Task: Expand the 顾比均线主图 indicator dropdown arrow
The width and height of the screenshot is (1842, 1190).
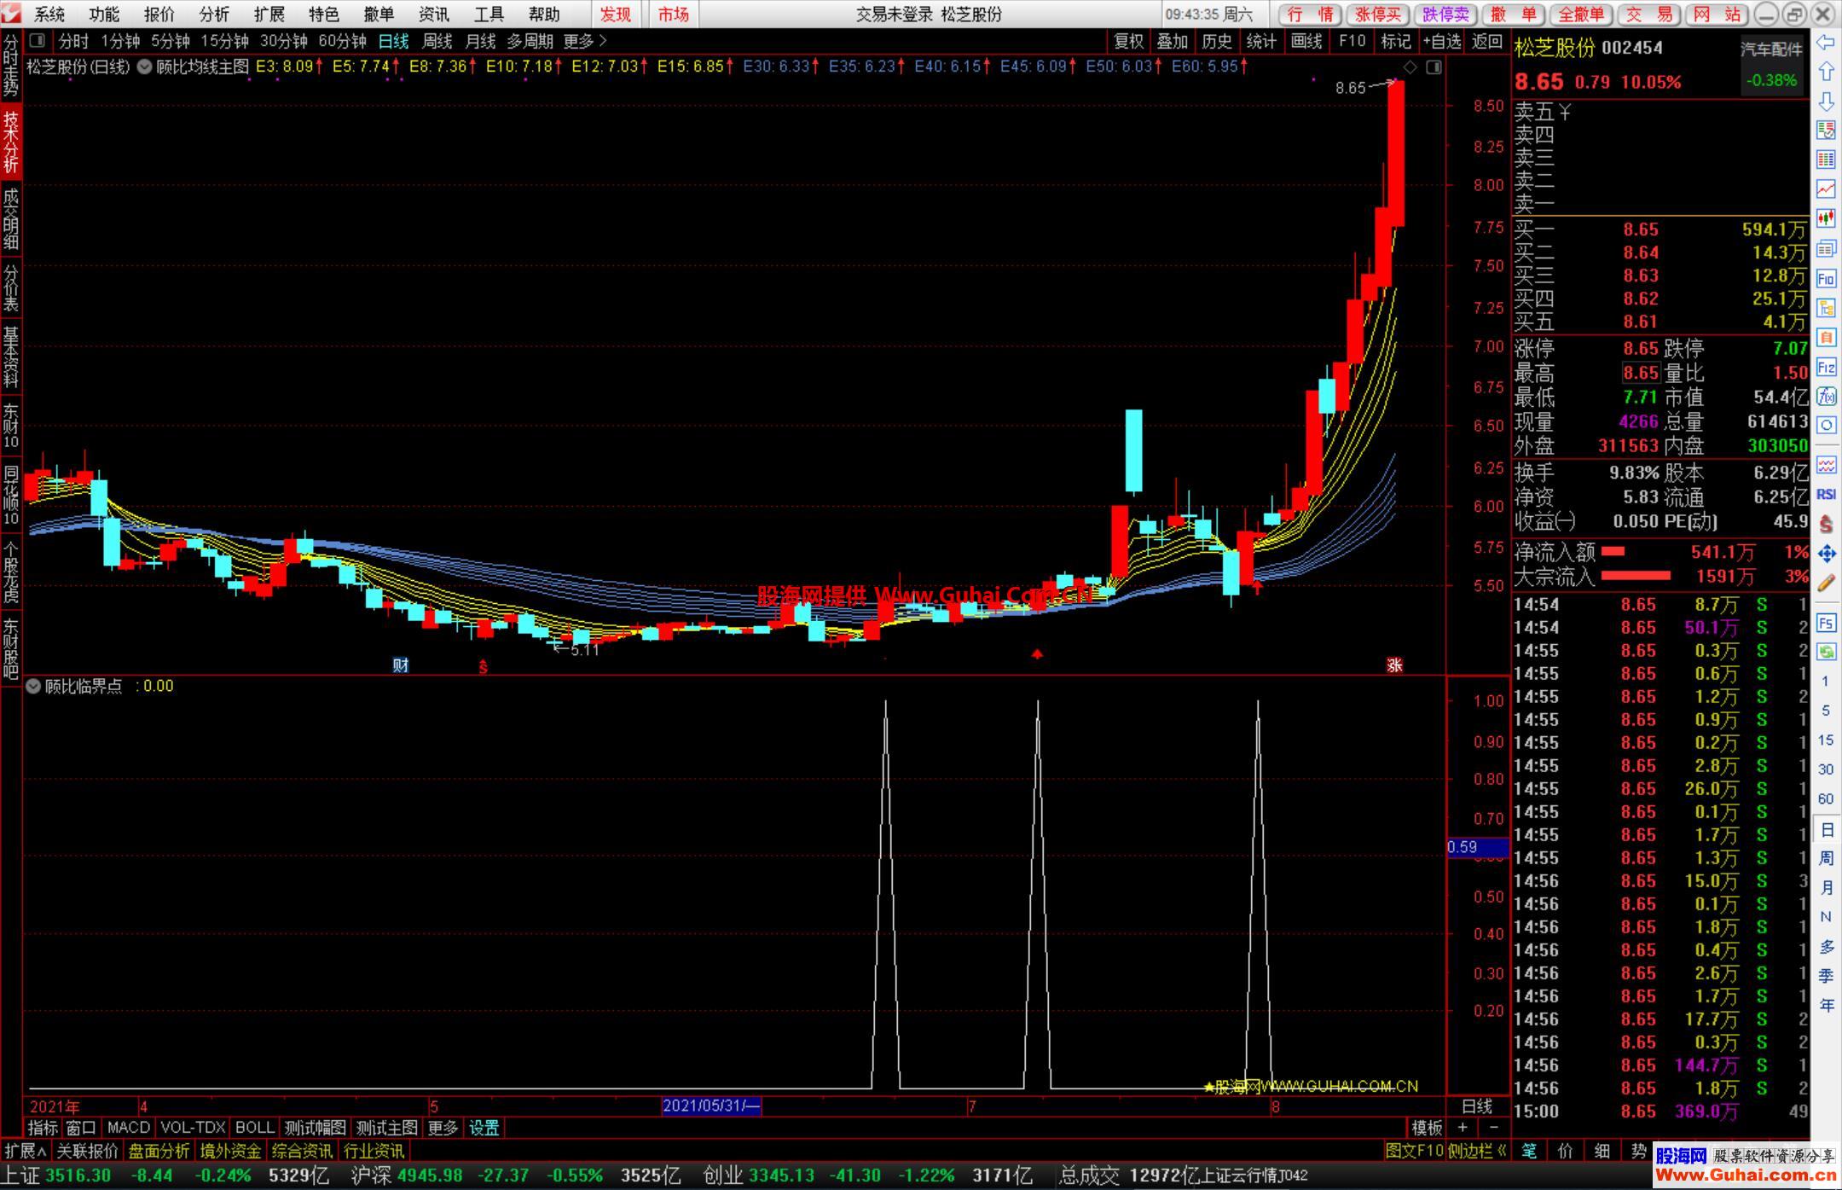Action: pyautogui.click(x=144, y=67)
